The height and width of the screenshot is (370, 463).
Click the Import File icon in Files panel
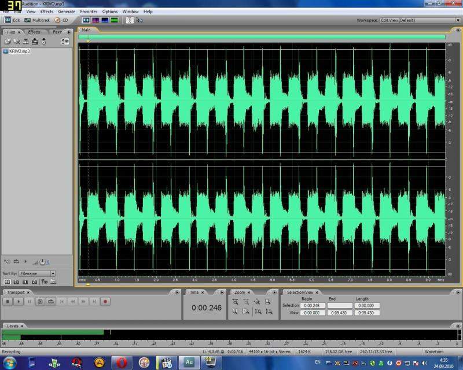[x=8, y=41]
